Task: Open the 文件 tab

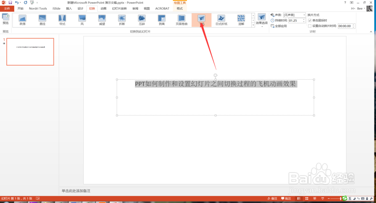Action: coord(7,8)
